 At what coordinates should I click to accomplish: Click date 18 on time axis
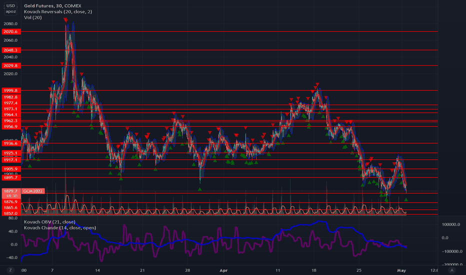[x=314, y=270]
